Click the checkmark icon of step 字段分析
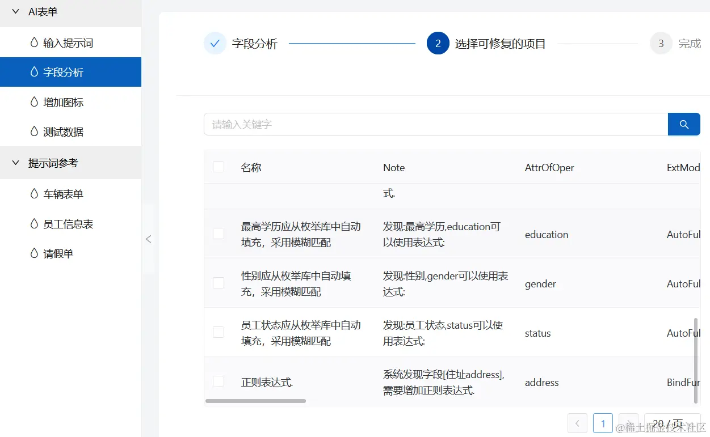Screen dimensions: 710x437 coord(215,43)
